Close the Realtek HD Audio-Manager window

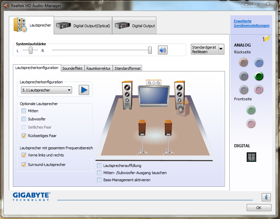coord(268,4)
